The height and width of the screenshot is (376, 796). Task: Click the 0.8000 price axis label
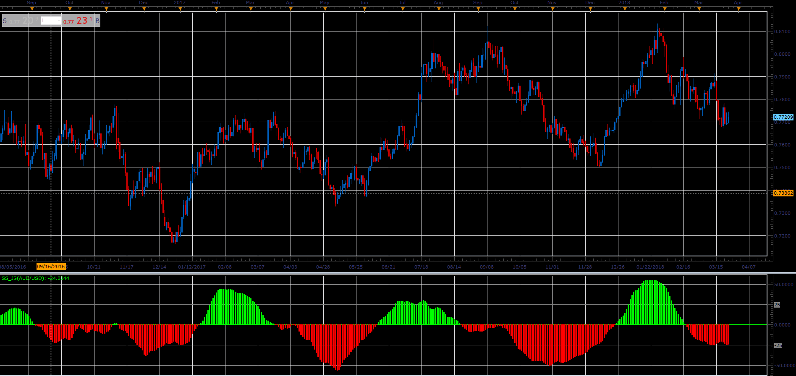click(782, 54)
